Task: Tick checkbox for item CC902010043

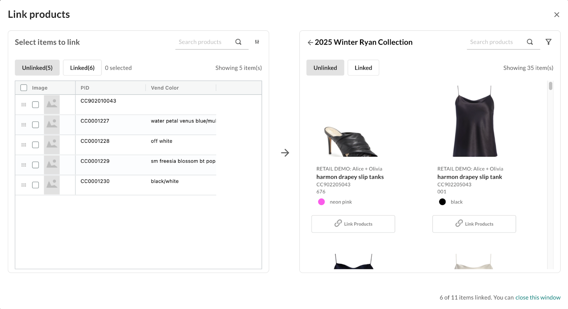Action: coord(35,105)
